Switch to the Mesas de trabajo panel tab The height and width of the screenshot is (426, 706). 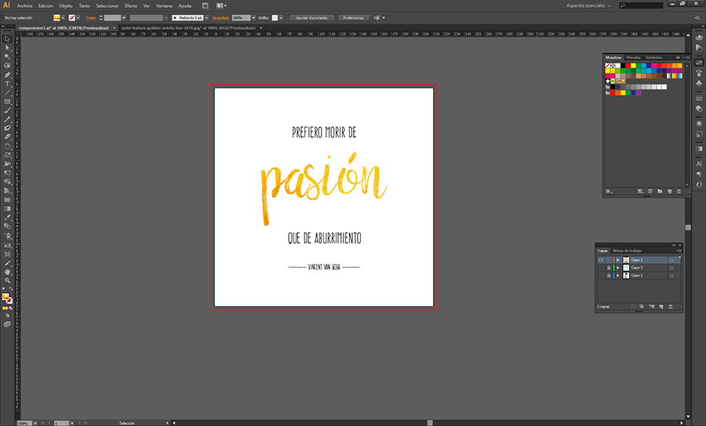(628, 251)
